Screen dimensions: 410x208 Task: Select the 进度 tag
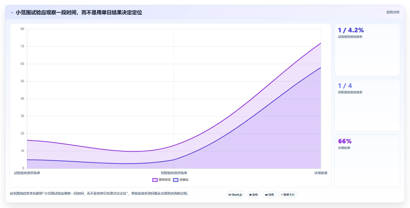pos(269,195)
